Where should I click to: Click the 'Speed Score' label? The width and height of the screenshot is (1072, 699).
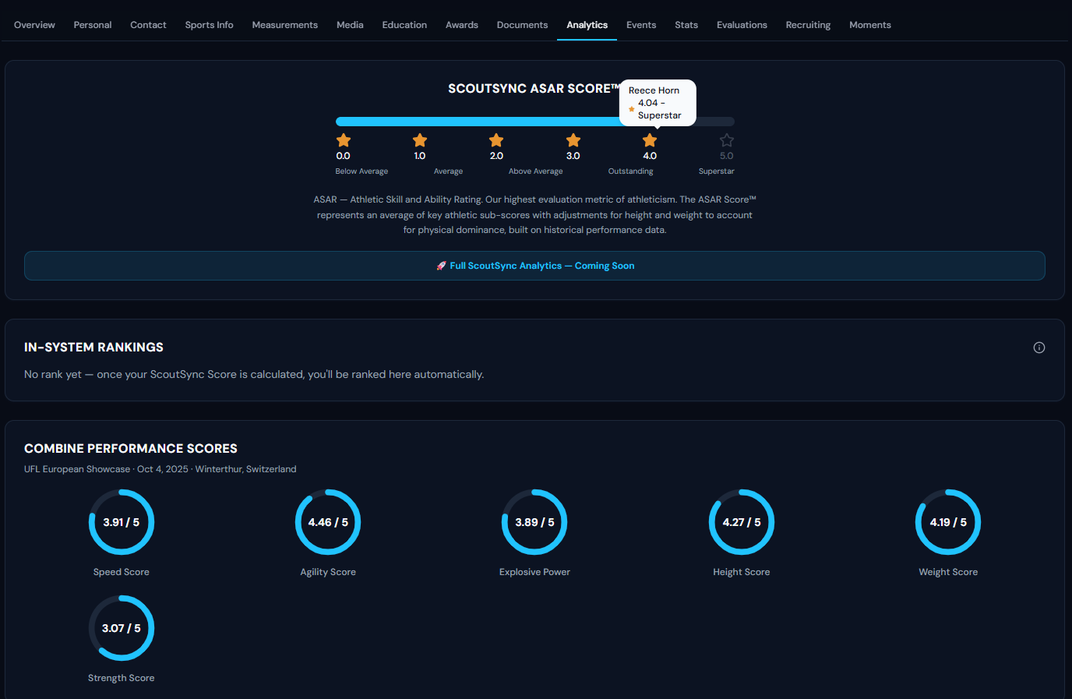coord(122,572)
